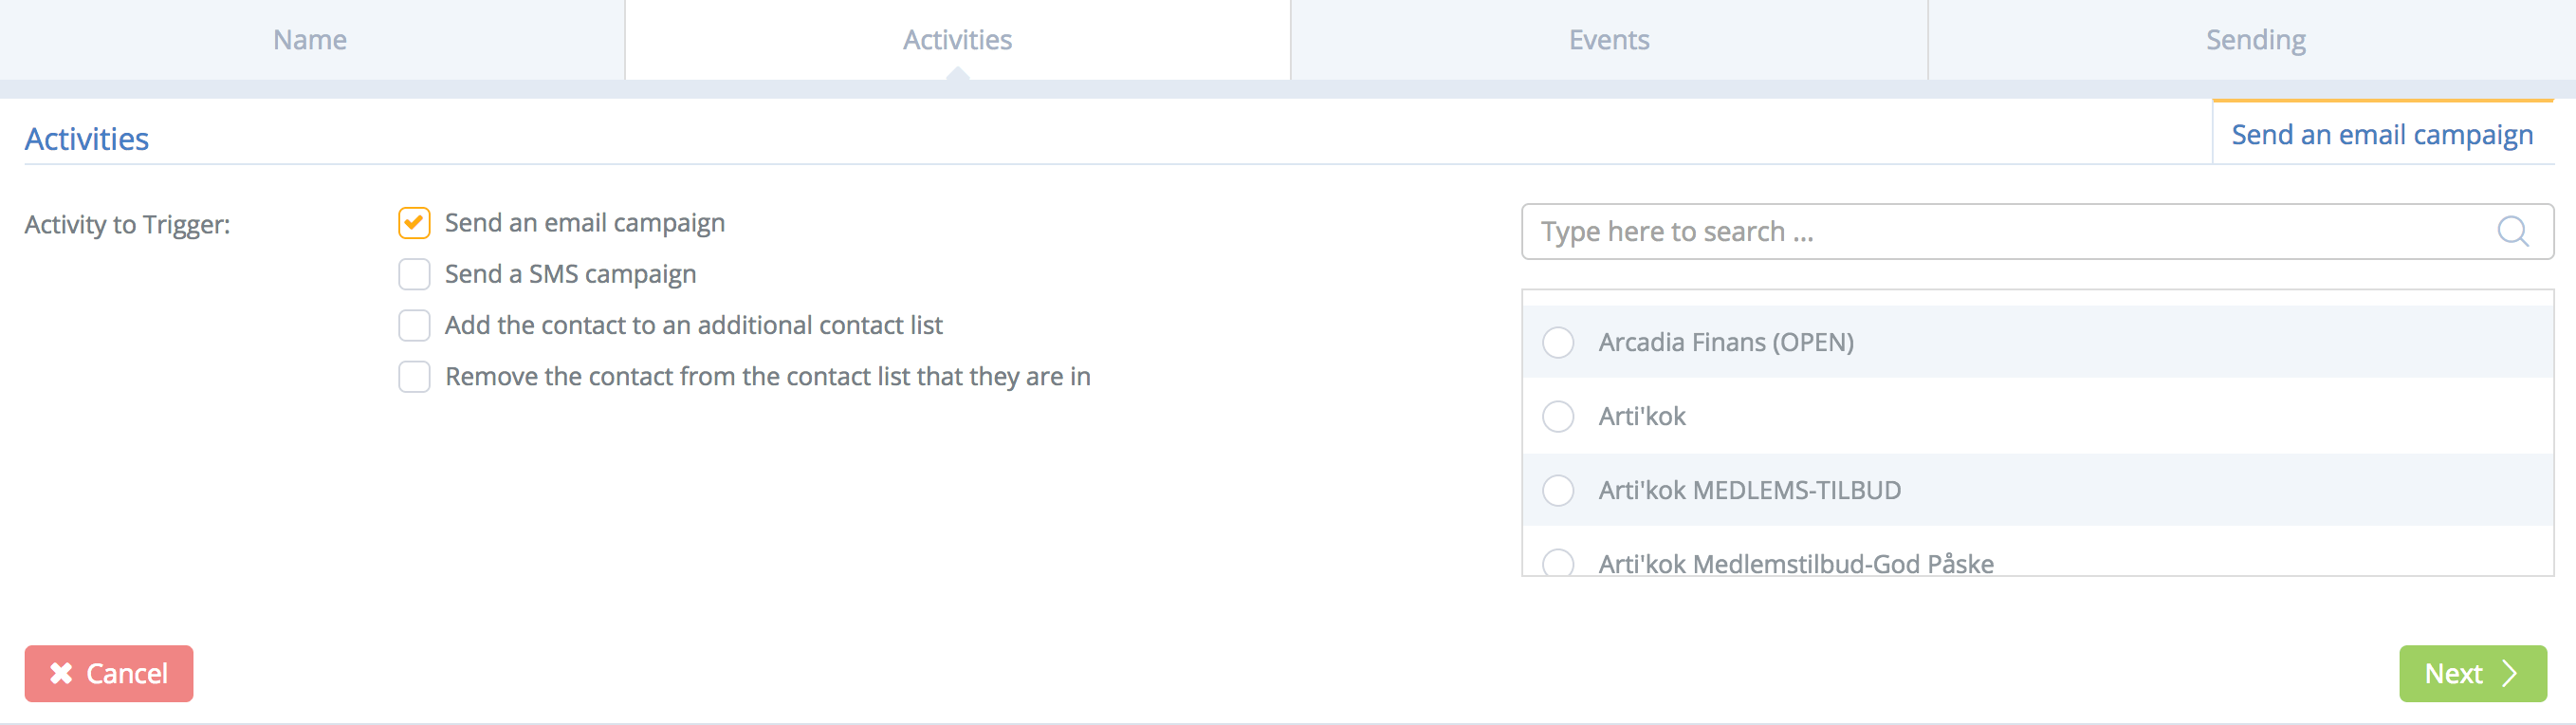Select Arti'kok MEDLEMS-TILBUD radio button
The width and height of the screenshot is (2576, 725).
[1558, 490]
